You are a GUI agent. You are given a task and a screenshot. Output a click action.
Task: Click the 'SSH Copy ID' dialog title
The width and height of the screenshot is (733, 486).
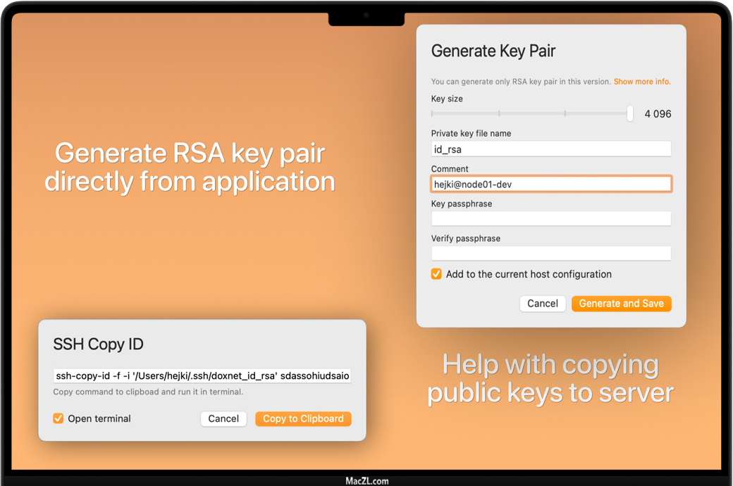(98, 344)
